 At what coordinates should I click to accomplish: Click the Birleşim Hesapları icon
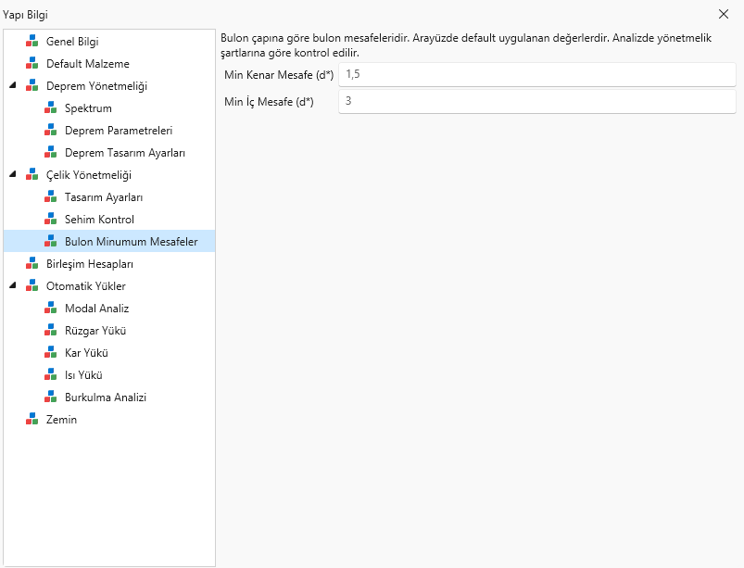(32, 264)
